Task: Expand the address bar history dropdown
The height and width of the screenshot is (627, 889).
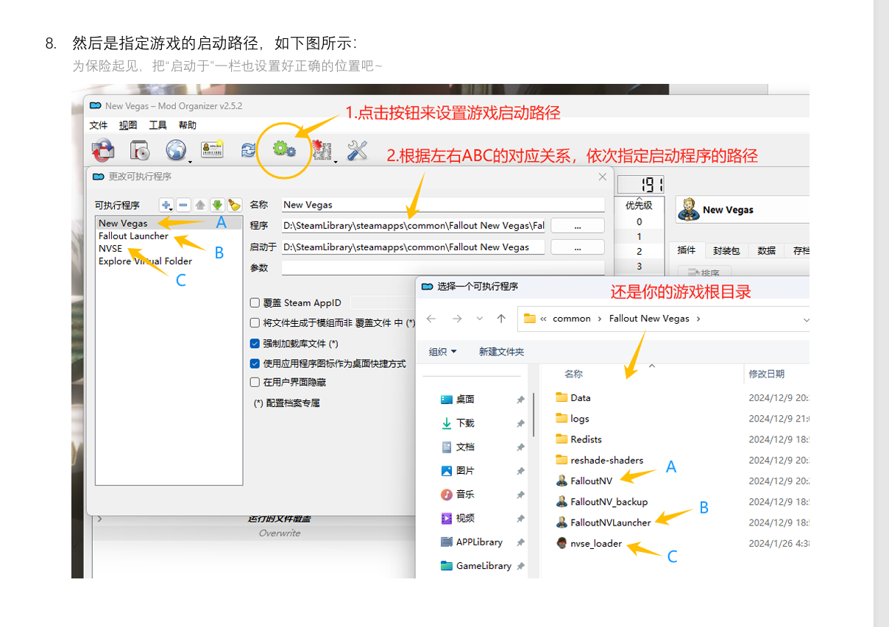Action: pos(805,319)
